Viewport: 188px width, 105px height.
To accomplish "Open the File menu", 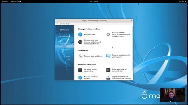I will (57, 24).
